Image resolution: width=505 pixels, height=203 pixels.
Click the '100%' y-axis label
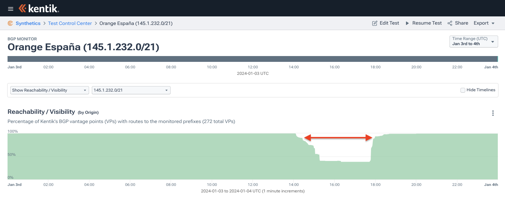[13, 131]
